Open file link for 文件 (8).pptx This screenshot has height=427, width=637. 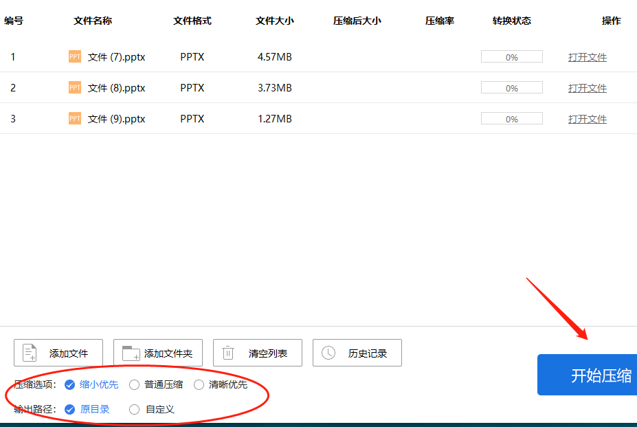[x=588, y=88]
